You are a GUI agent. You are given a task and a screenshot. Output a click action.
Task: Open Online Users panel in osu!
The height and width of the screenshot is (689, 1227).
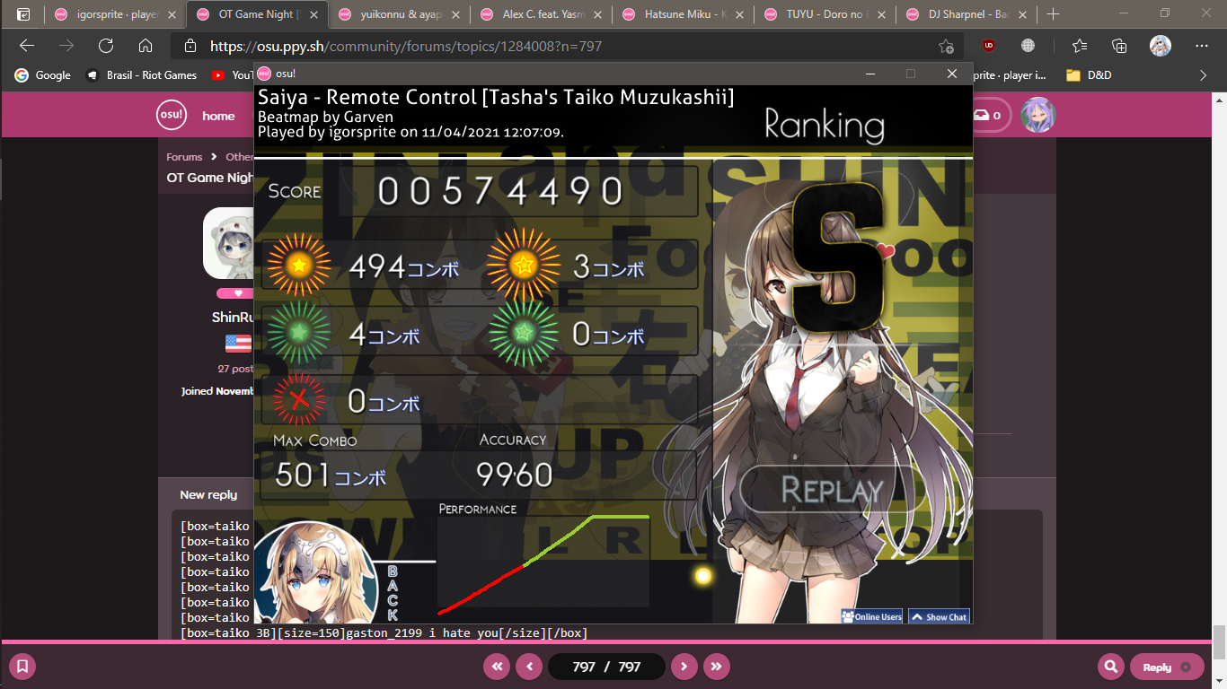pyautogui.click(x=873, y=616)
